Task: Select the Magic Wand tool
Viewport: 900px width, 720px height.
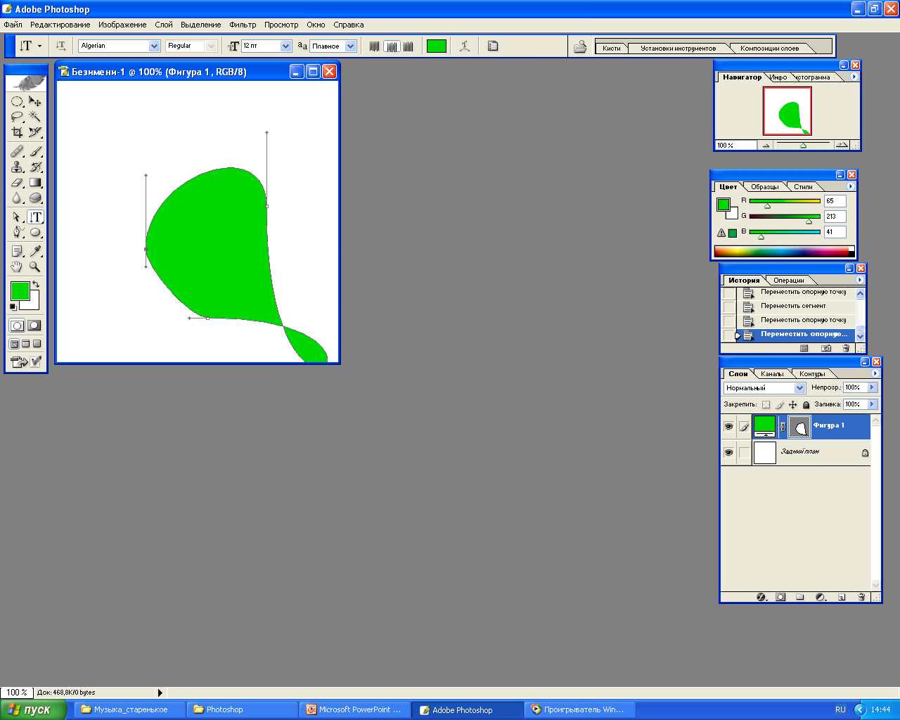Action: click(35, 117)
